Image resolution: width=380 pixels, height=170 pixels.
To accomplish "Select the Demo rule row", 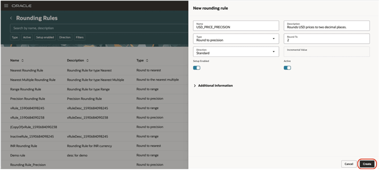I will tap(94, 155).
